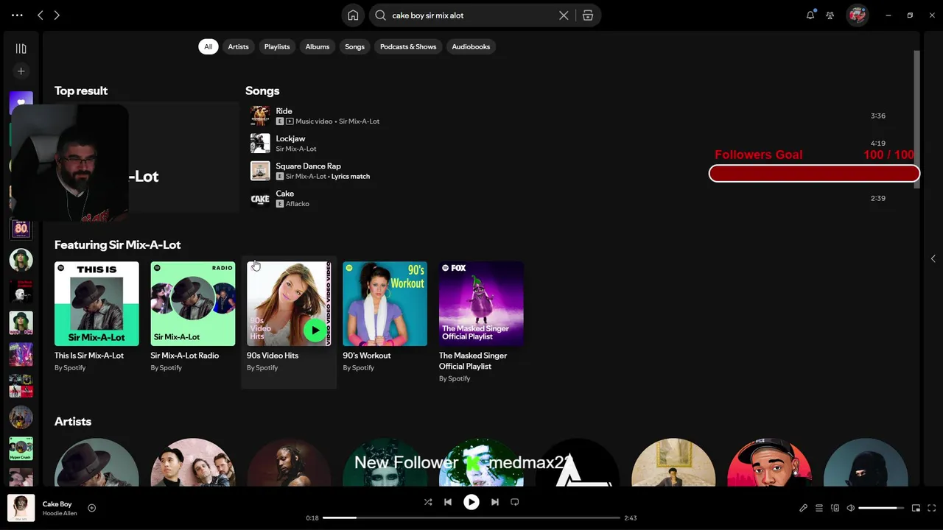The height and width of the screenshot is (530, 943).
Task: Open Sir Mix-A-Lot link under Lockjaw
Action: pyautogui.click(x=296, y=149)
